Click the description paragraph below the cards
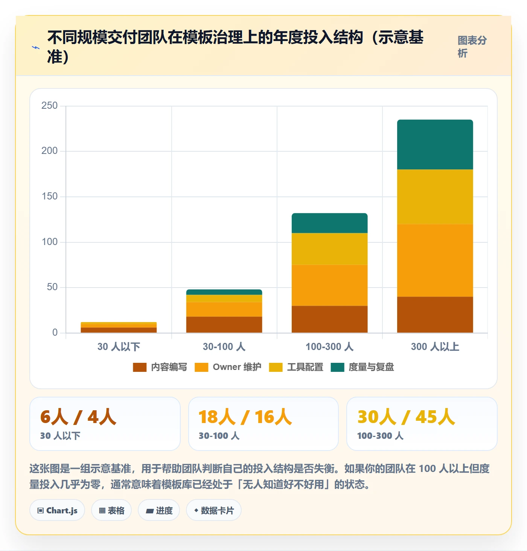Viewport: 527px width, 551px height. tap(260, 476)
